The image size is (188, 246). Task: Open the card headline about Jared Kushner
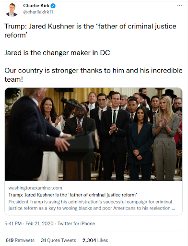tap(73, 195)
